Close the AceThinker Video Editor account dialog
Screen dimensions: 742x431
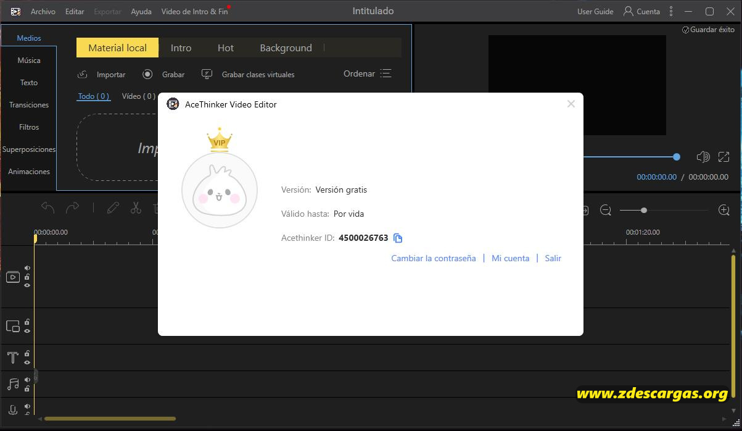[571, 104]
